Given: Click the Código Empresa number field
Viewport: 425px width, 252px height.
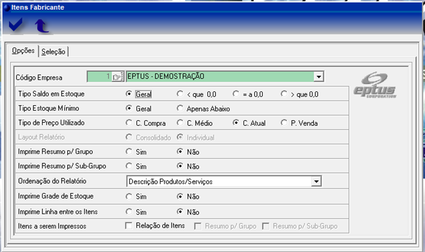Looking at the screenshot, I should [99, 77].
